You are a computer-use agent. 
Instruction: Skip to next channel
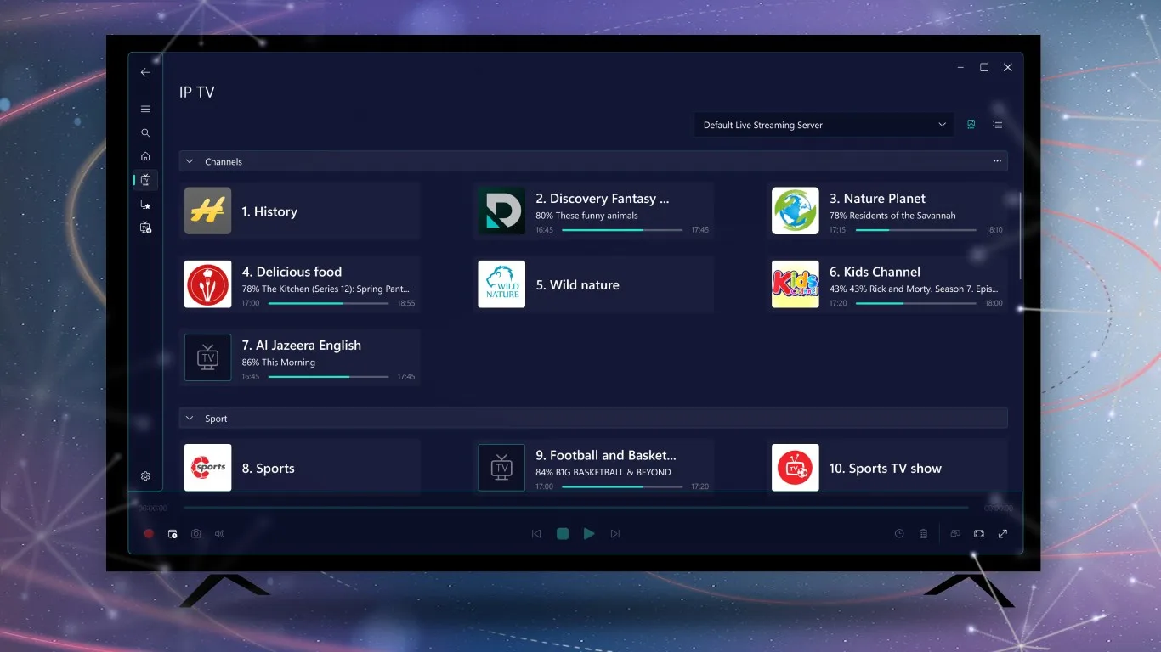point(615,534)
